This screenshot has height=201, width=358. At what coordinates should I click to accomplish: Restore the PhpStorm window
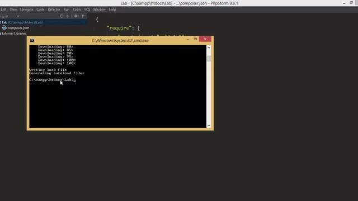tap(351, 3)
